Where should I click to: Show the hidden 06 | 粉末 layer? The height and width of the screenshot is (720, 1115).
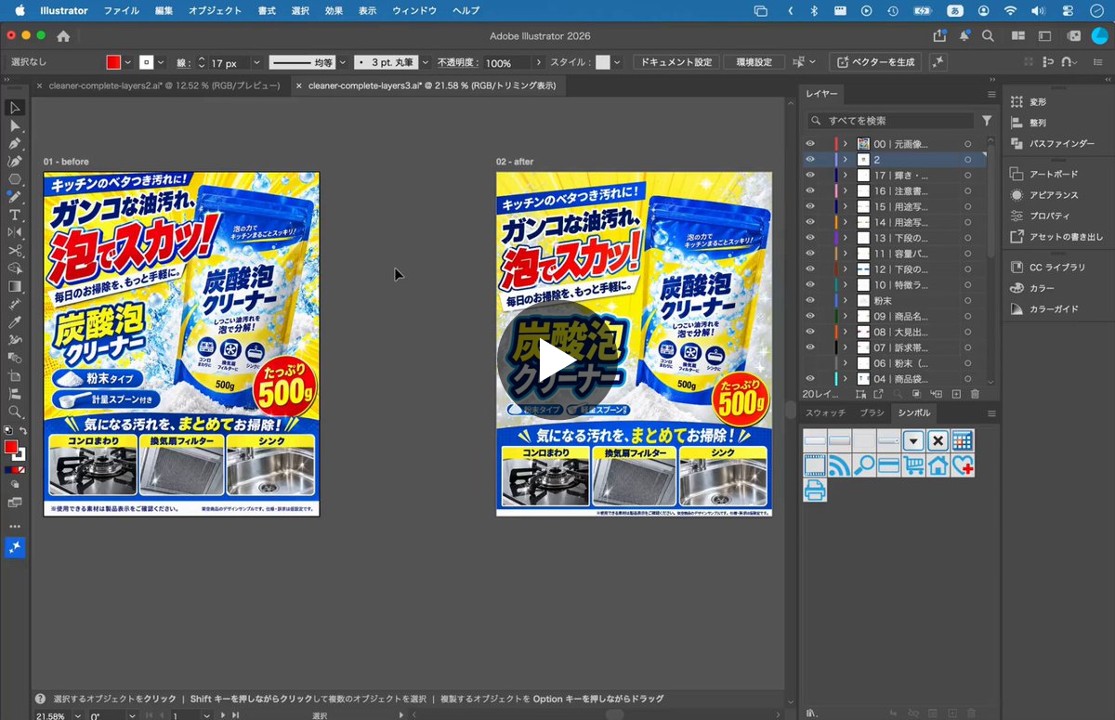click(810, 363)
